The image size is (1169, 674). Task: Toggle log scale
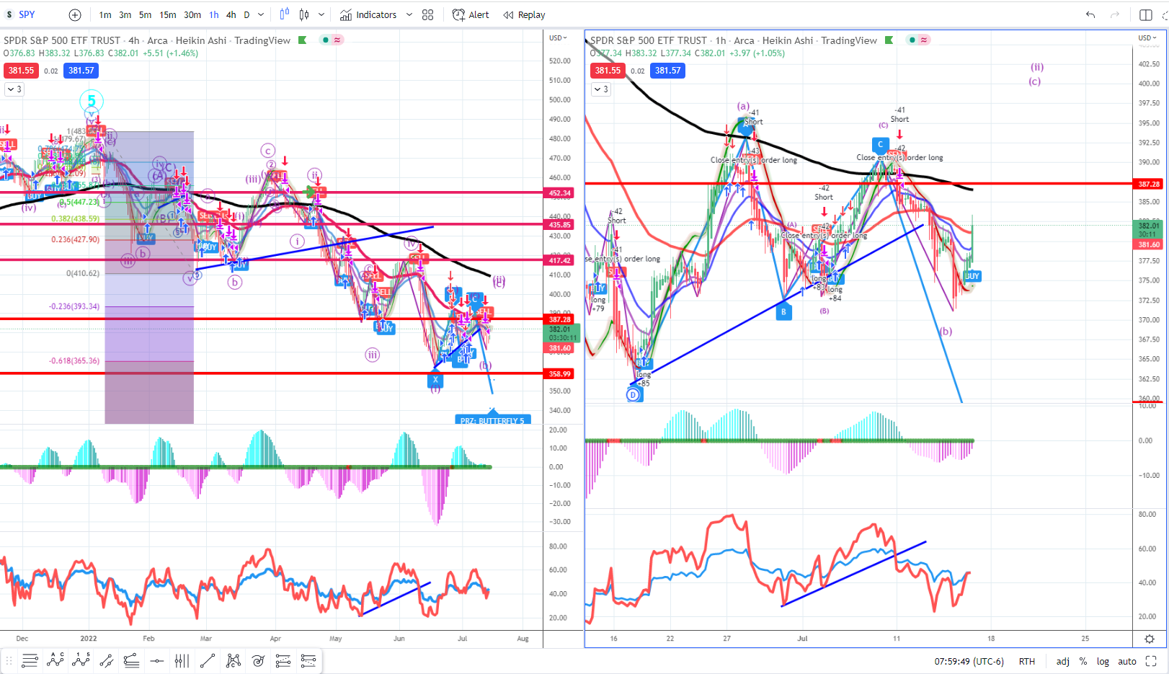click(1103, 661)
